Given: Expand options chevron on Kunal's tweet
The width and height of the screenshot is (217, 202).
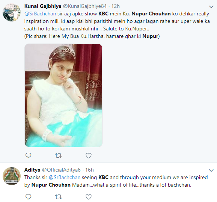Looking at the screenshot, I should [211, 7].
